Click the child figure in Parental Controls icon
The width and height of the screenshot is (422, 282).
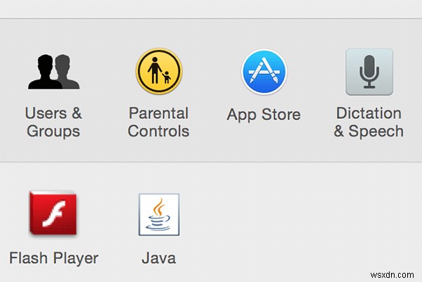[x=167, y=76]
